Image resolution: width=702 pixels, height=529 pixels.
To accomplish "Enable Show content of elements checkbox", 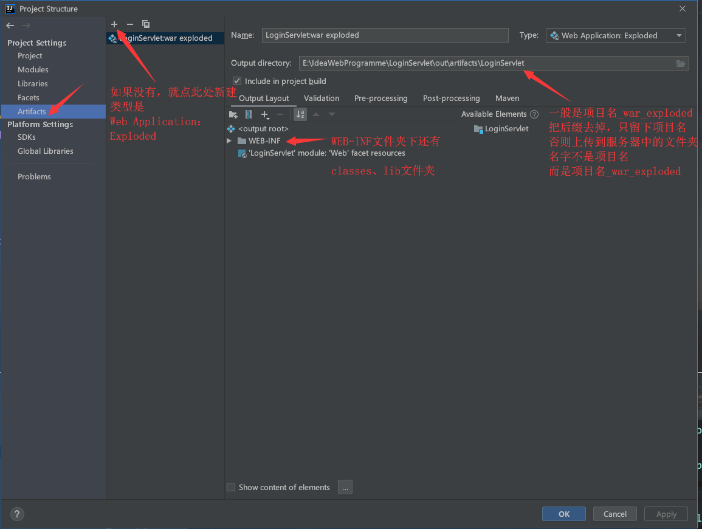I will tap(231, 487).
